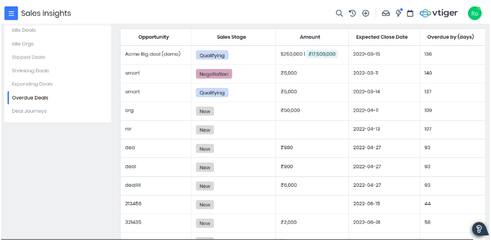This screenshot has height=240, width=491.
Task: Open the hamburger main menu
Action: (11, 13)
